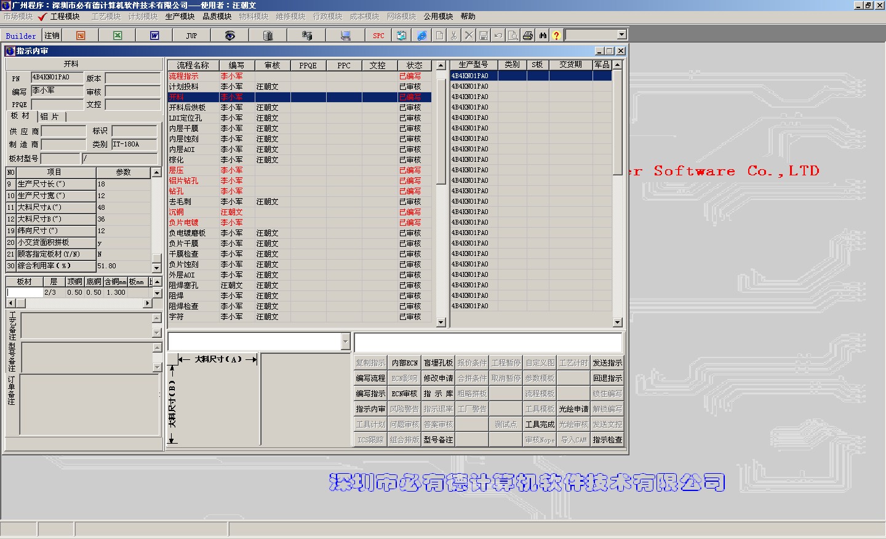Image resolution: width=886 pixels, height=539 pixels.
Task: Click the 型号备注 button
Action: (x=438, y=440)
